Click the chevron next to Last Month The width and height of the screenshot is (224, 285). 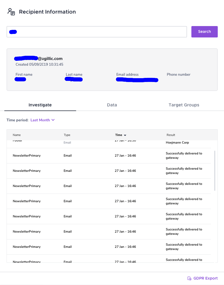click(53, 120)
